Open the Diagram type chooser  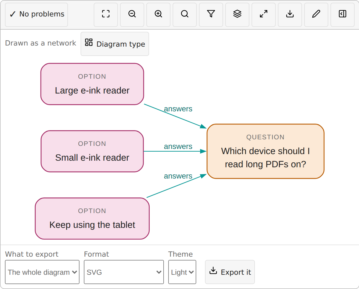point(115,44)
